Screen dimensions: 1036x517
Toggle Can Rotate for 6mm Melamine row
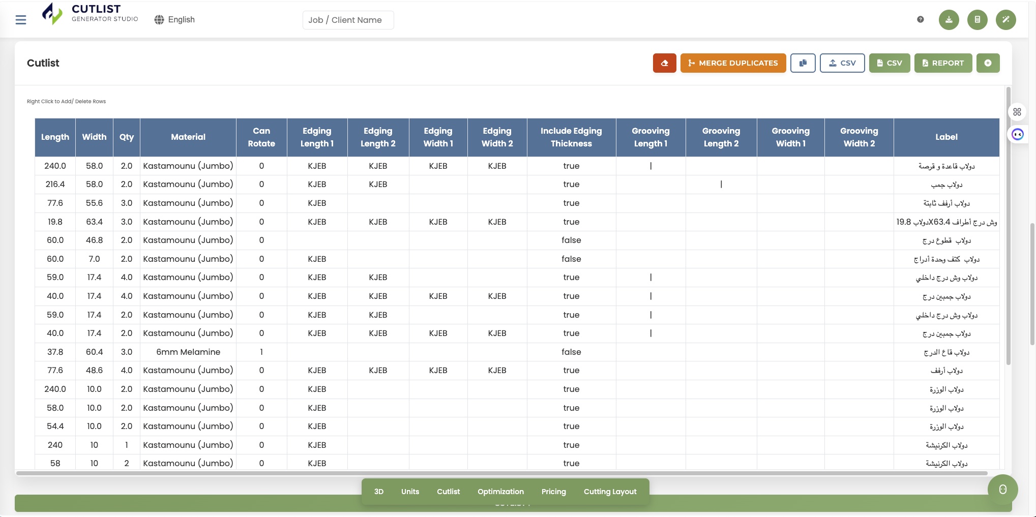pyautogui.click(x=261, y=351)
